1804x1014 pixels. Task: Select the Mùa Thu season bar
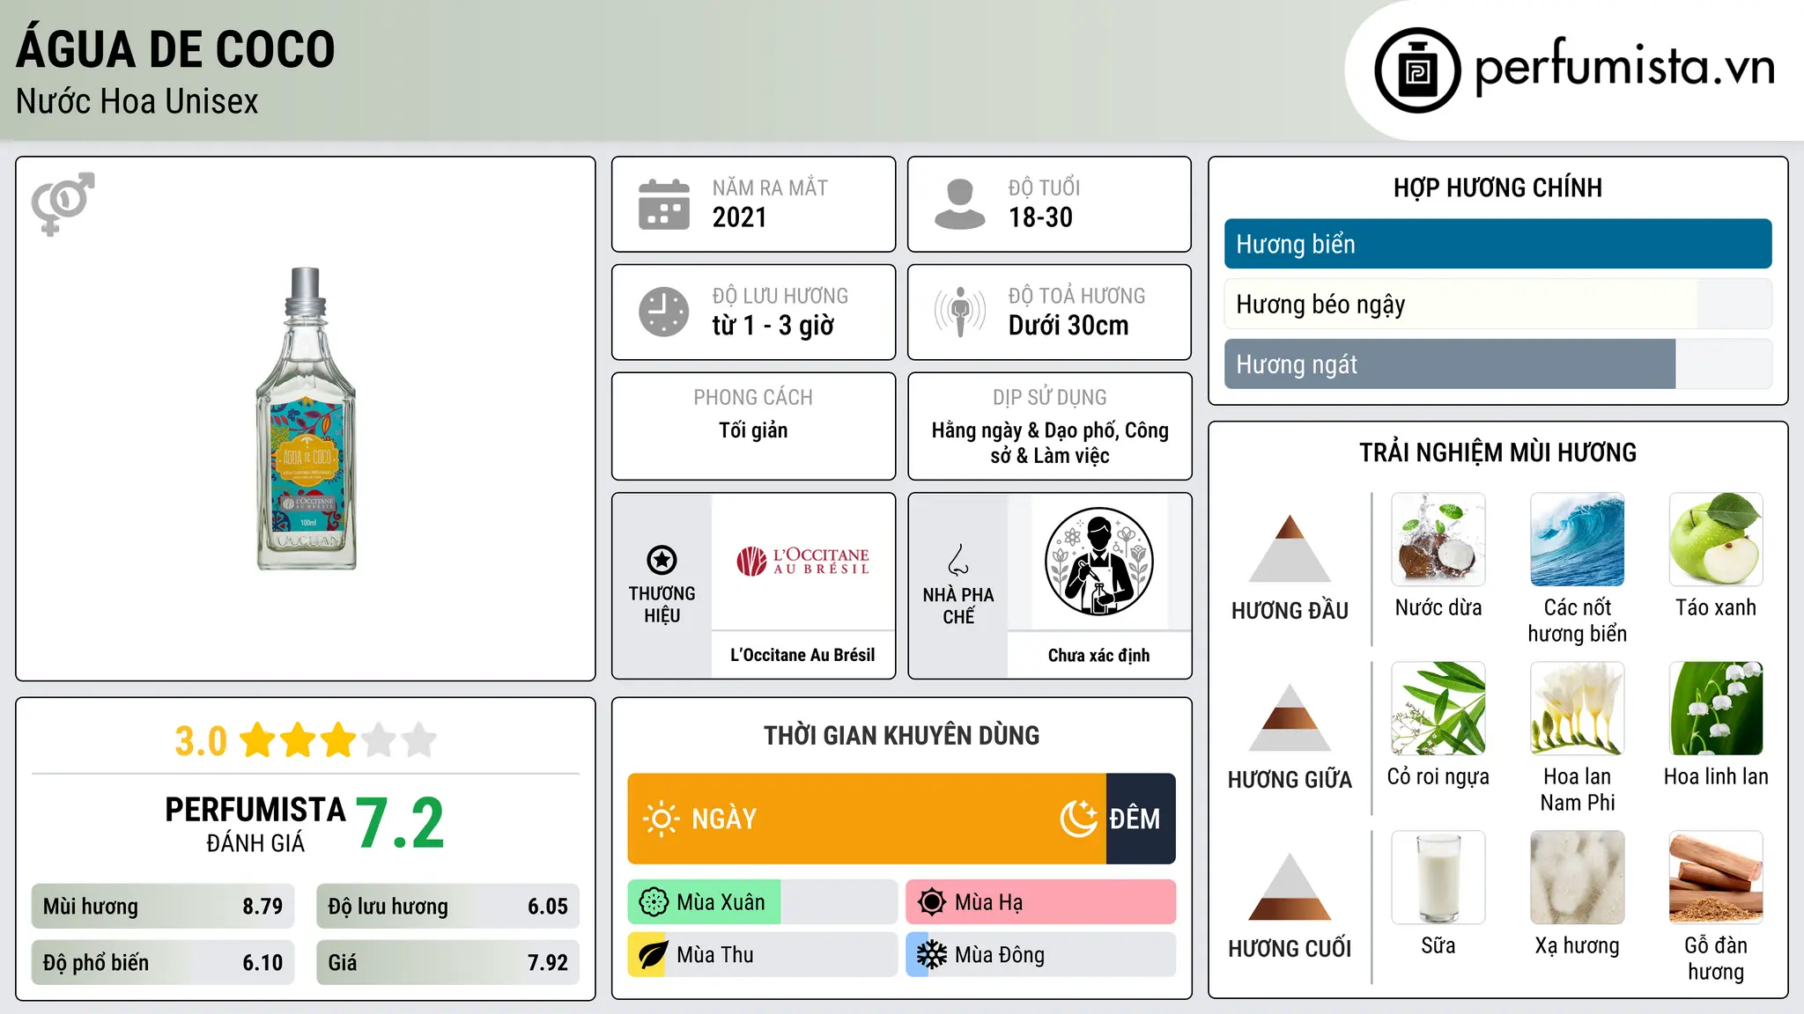(x=762, y=955)
